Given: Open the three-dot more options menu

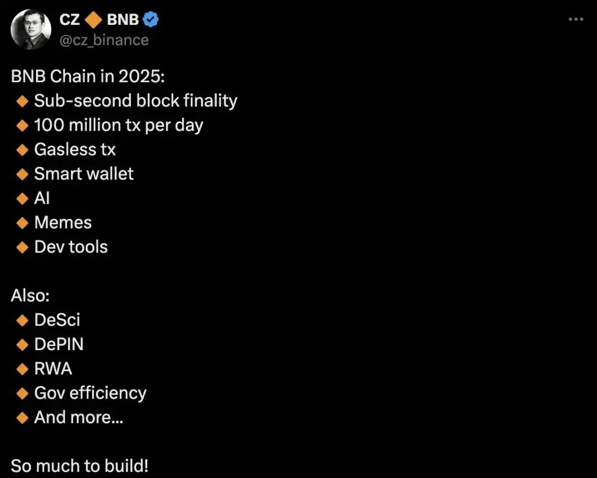Looking at the screenshot, I should tap(576, 19).
